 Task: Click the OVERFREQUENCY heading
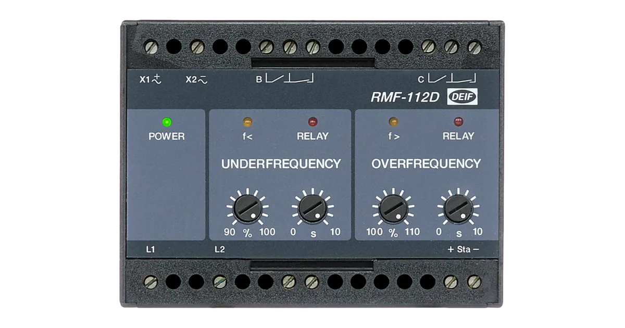point(426,164)
